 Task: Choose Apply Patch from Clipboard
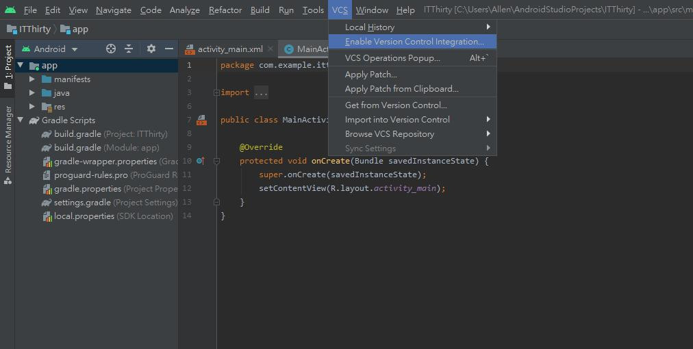click(412, 89)
